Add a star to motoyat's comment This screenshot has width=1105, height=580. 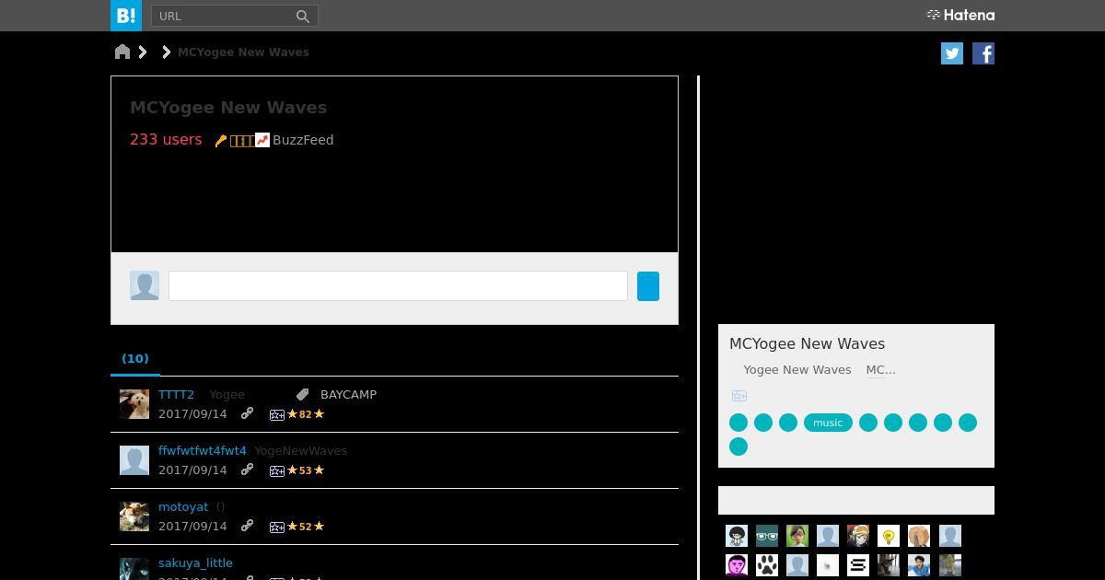point(276,528)
